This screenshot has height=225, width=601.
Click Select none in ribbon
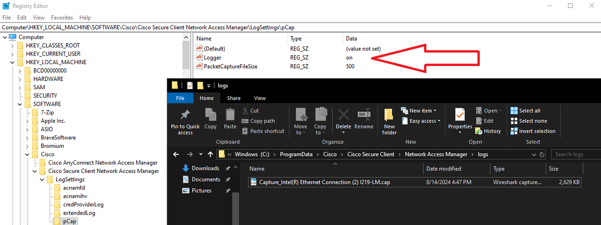pyautogui.click(x=529, y=121)
